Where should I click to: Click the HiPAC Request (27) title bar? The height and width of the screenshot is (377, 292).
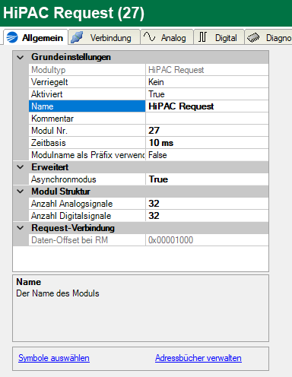pyautogui.click(x=146, y=13)
